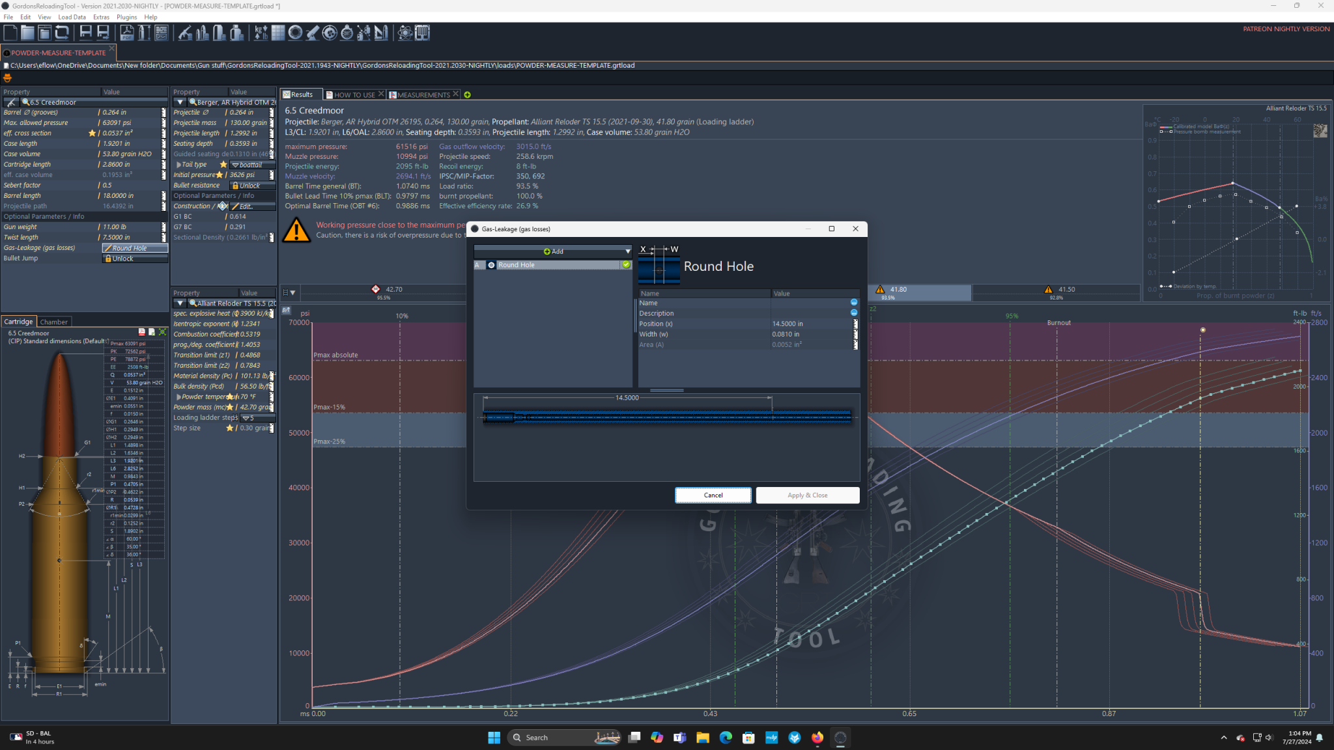This screenshot has width=1334, height=750.
Task: Click the atom icon in toolbar
Action: pyautogui.click(x=404, y=33)
